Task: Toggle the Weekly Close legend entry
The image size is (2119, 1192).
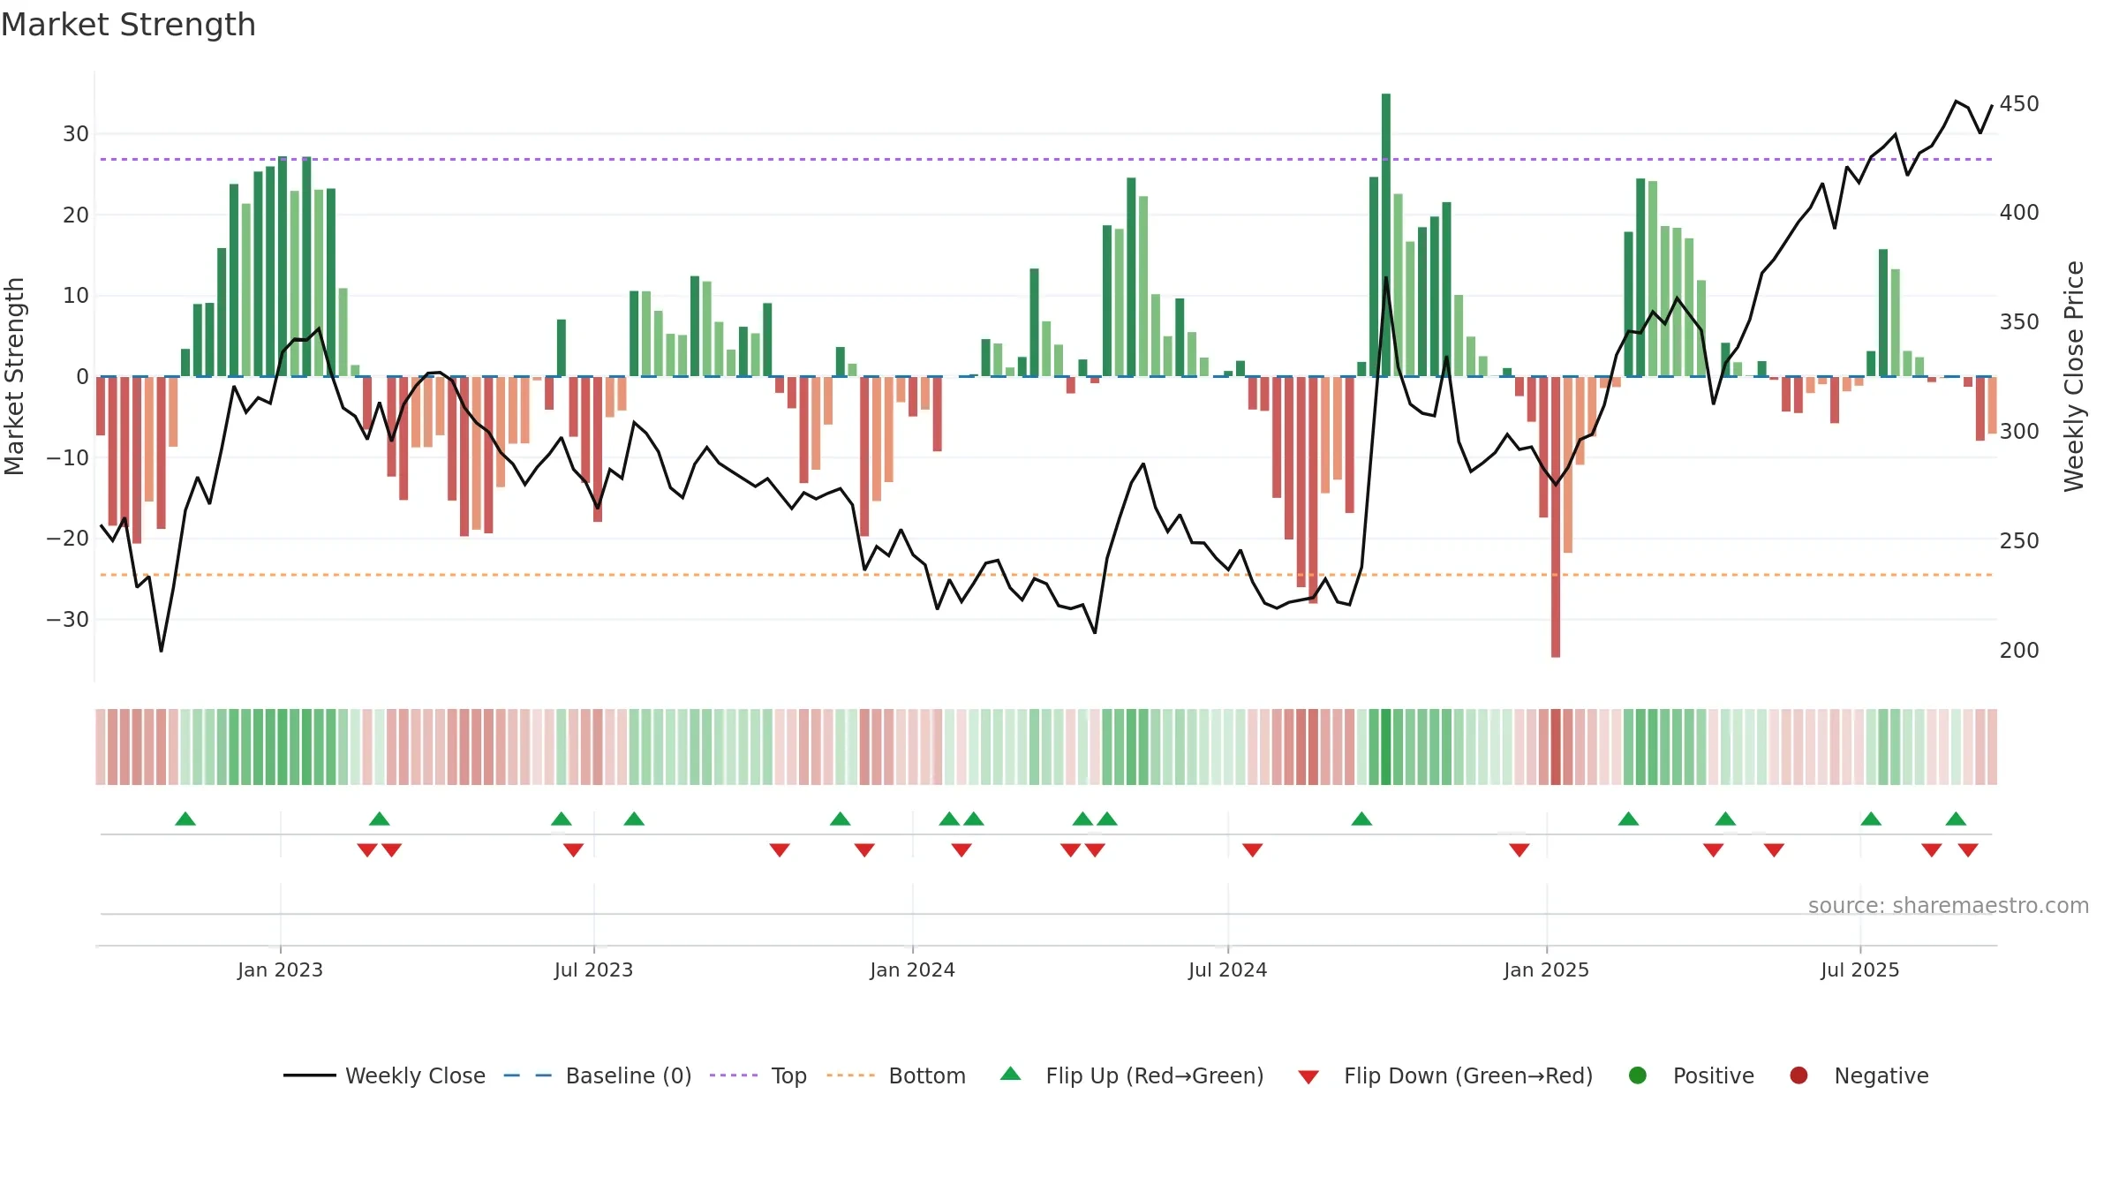Action: point(385,1075)
